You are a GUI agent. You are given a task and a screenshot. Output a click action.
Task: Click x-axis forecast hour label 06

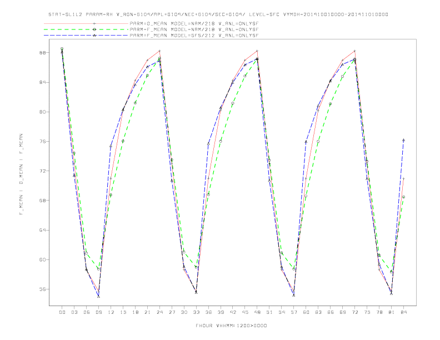pyautogui.click(x=87, y=312)
